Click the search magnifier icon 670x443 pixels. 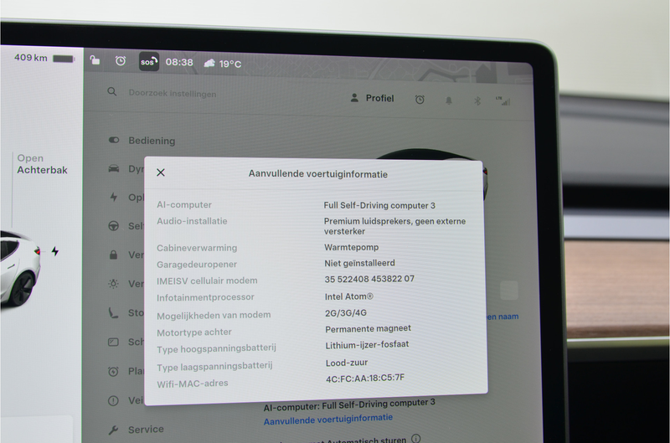point(112,91)
